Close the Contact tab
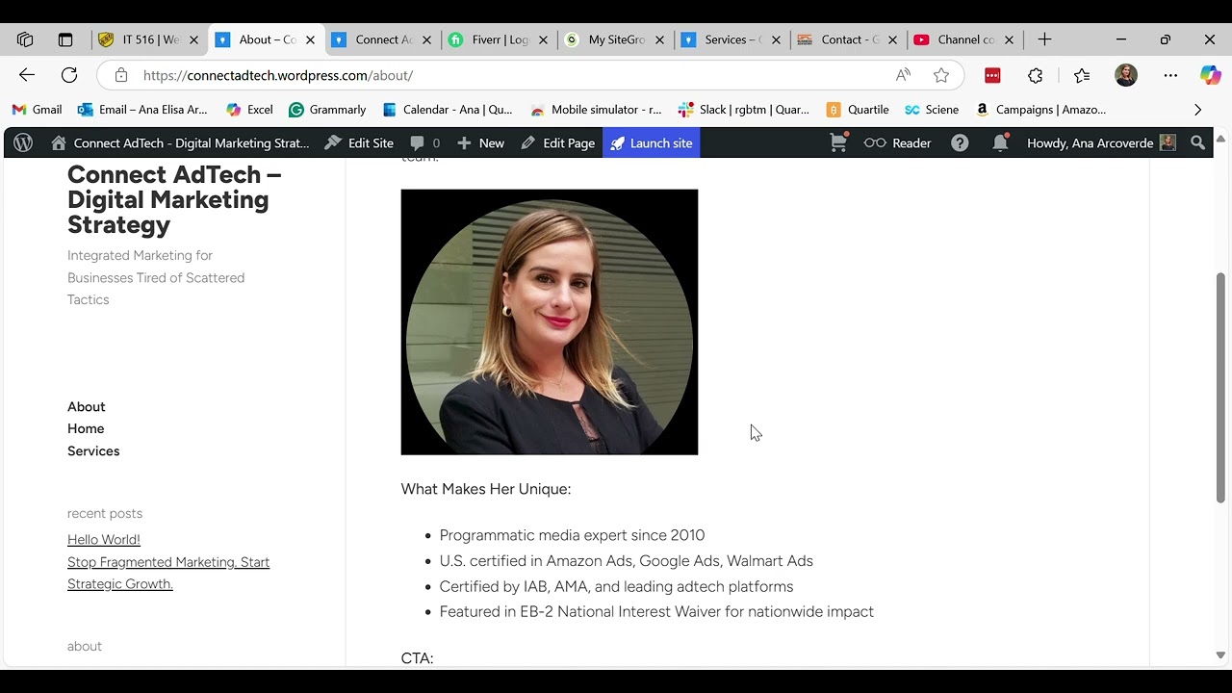Image resolution: width=1232 pixels, height=693 pixels. [x=892, y=39]
